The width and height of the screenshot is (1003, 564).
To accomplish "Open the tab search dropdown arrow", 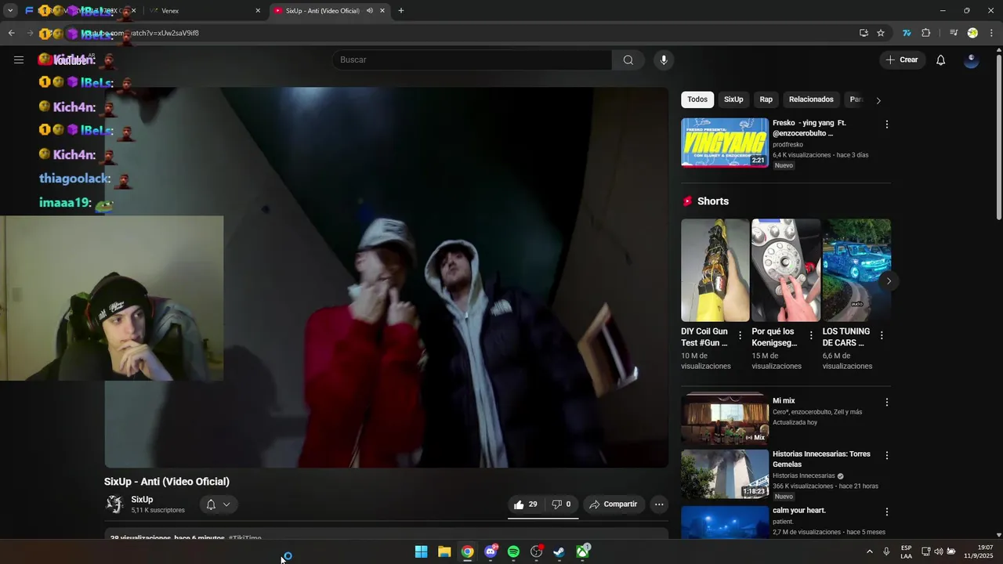I will pyautogui.click(x=10, y=11).
